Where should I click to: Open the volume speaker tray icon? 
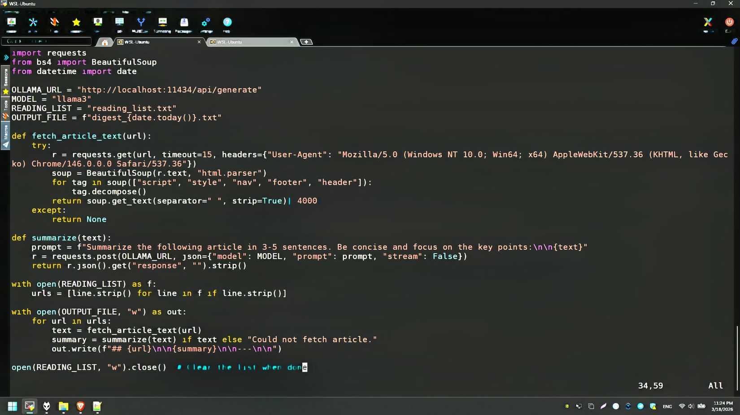(691, 406)
